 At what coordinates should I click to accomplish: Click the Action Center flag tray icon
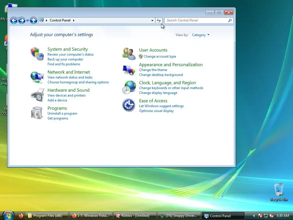[x=260, y=216]
